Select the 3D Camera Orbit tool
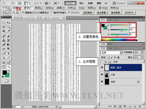The width and height of the screenshot is (146, 109). point(8,63)
